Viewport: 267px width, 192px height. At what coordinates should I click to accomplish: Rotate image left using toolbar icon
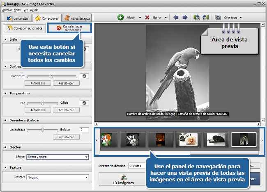tap(197, 18)
